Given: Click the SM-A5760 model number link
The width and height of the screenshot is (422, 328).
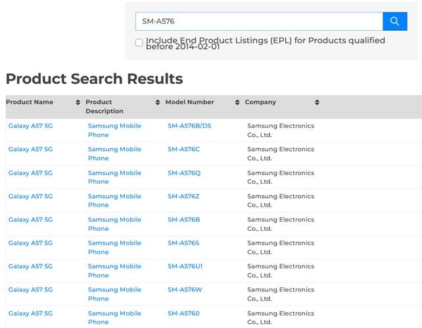Looking at the screenshot, I should click(183, 314).
